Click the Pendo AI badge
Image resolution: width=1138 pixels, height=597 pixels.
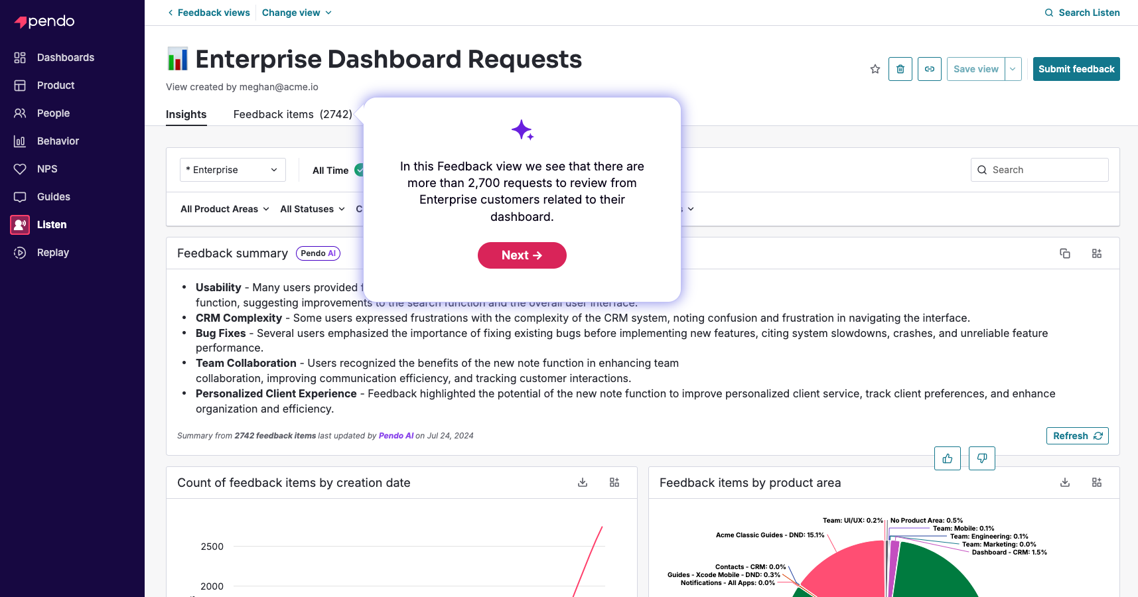[x=318, y=253]
